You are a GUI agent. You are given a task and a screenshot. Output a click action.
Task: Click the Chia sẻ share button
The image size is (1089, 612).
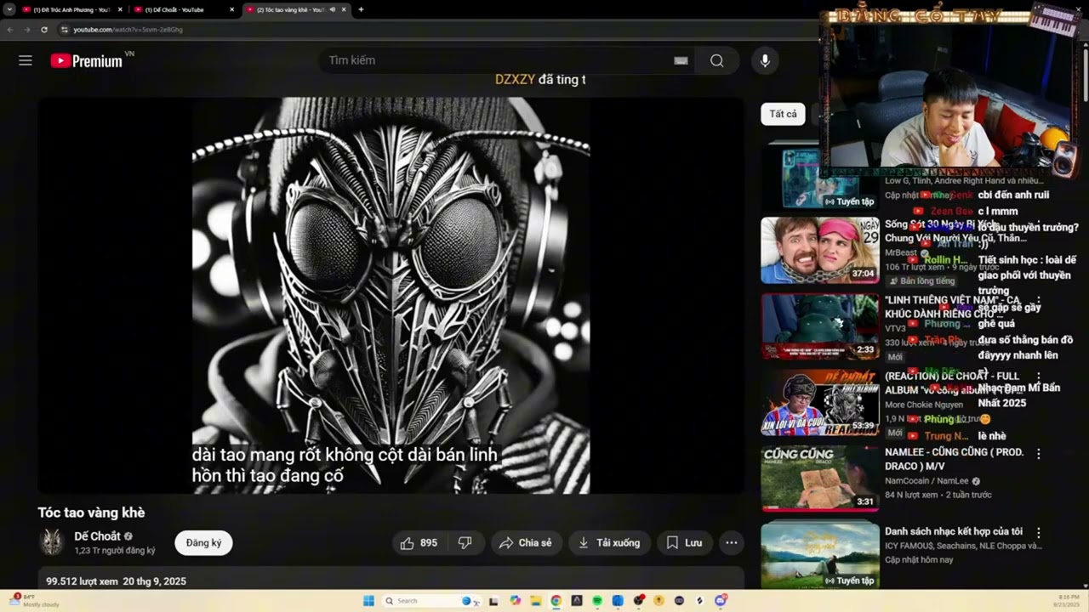coord(526,542)
